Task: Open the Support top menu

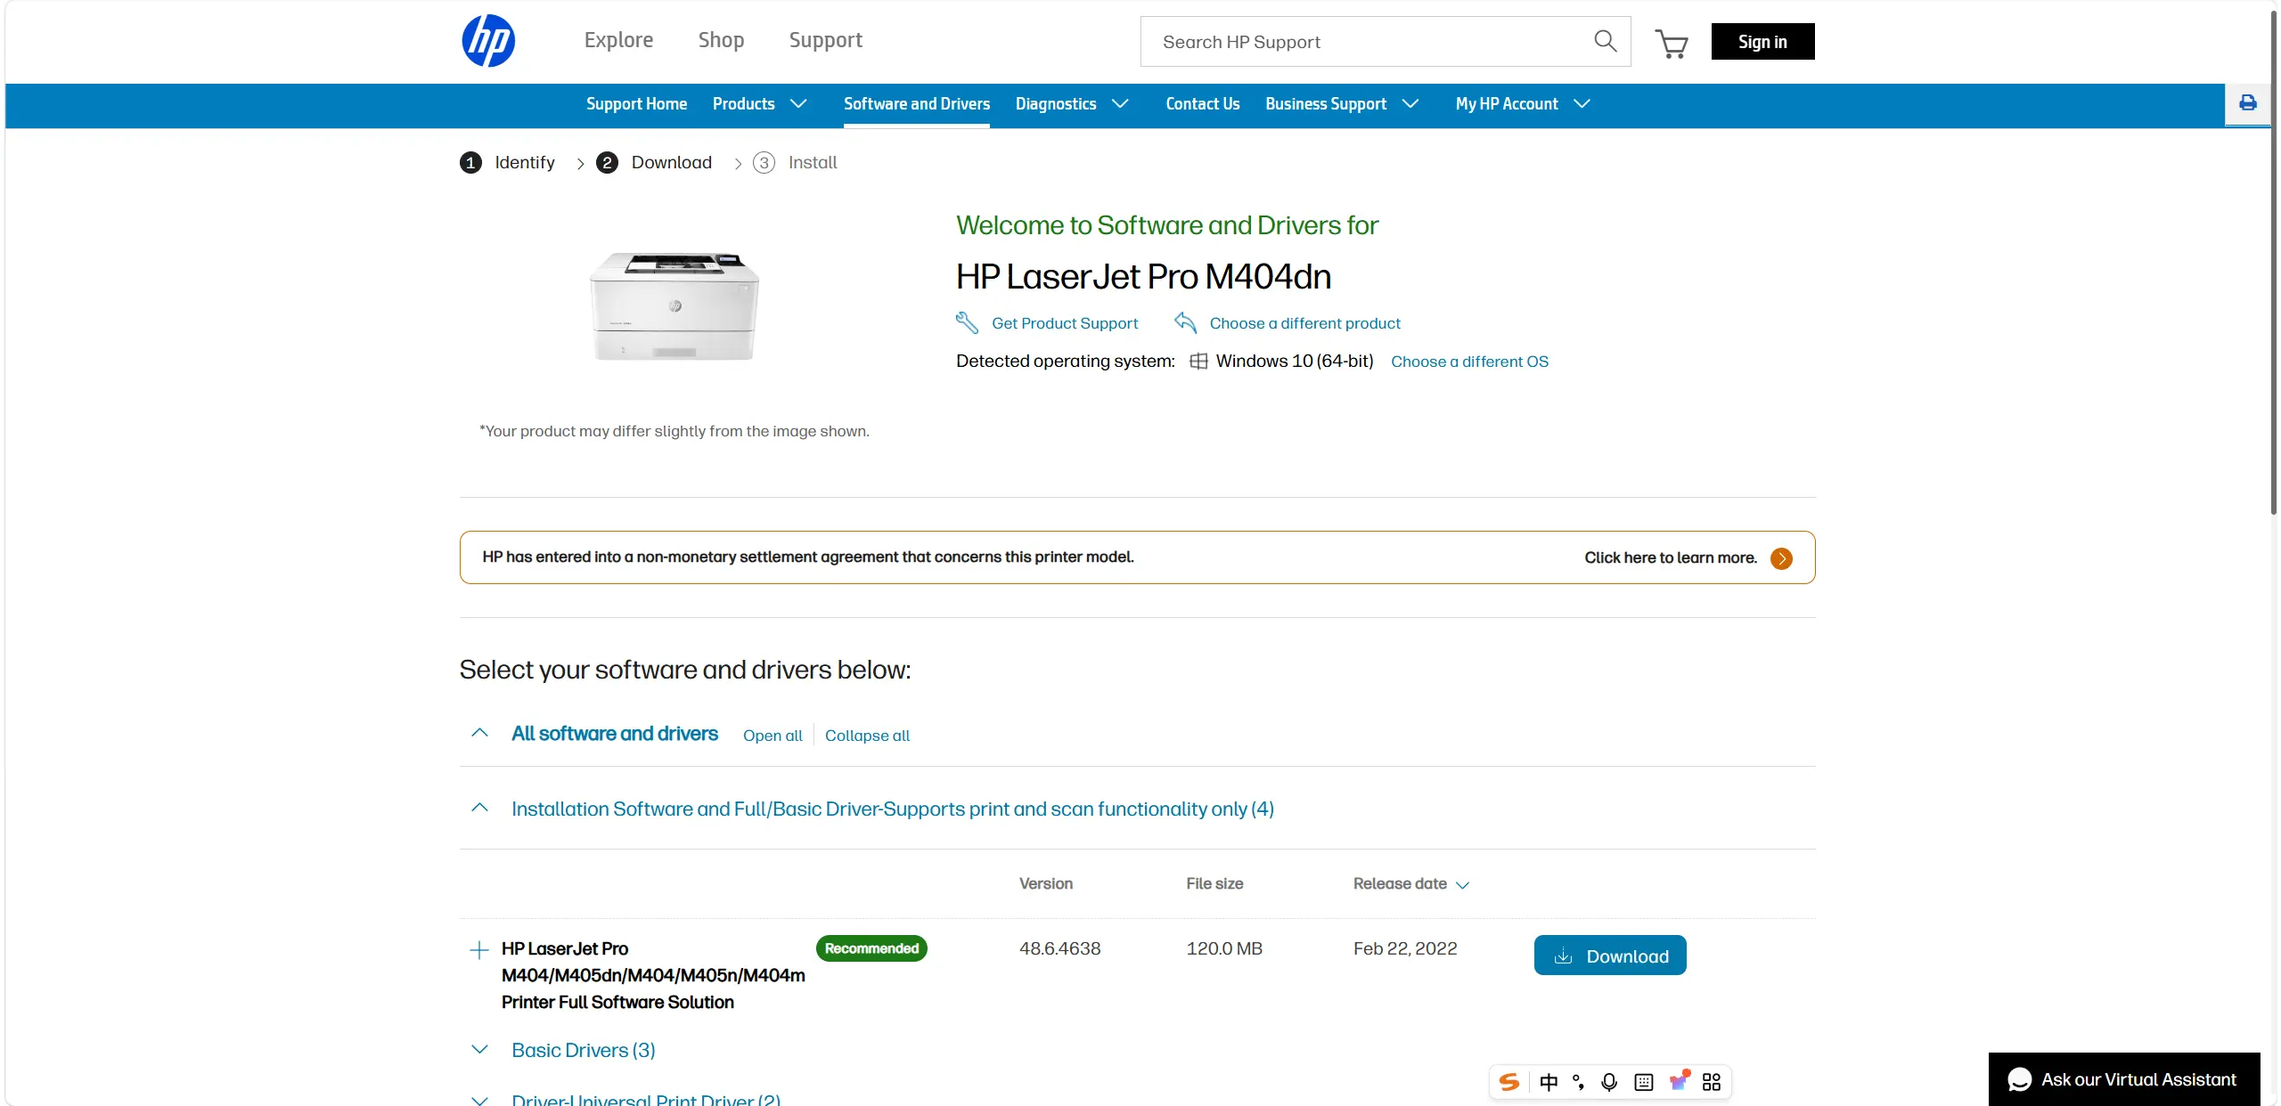Action: click(825, 40)
